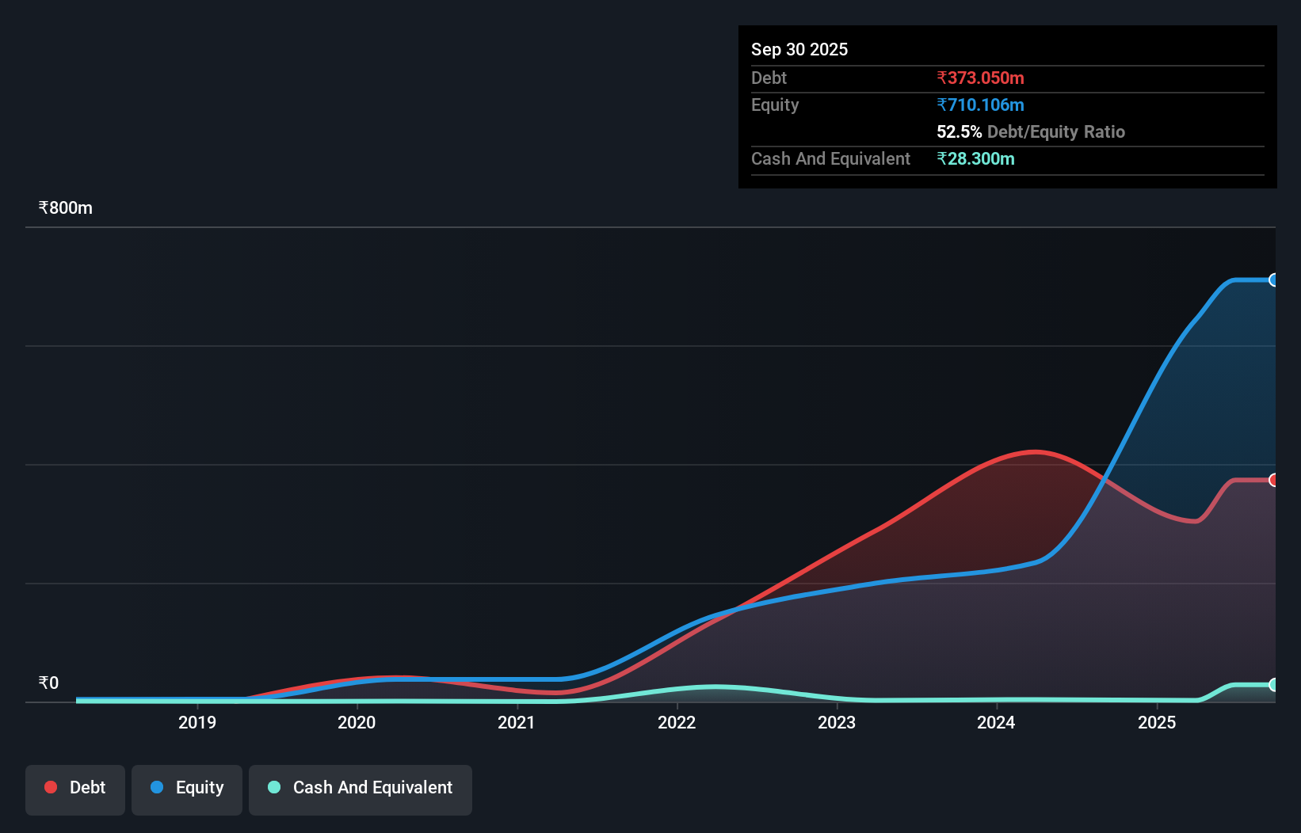This screenshot has width=1301, height=833.
Task: Click the Debt endpoint marker on the chart
Action: [1274, 479]
